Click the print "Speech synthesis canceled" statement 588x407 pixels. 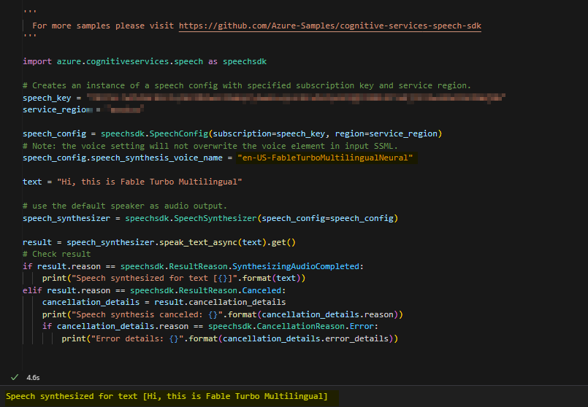pyautogui.click(x=222, y=314)
